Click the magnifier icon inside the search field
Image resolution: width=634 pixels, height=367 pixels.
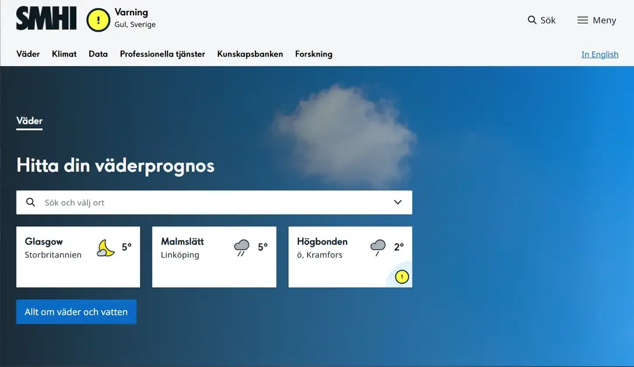coord(30,202)
